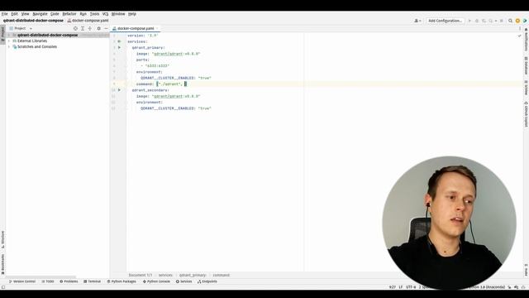Open the View menu
The image size is (529, 298).
(26, 14)
